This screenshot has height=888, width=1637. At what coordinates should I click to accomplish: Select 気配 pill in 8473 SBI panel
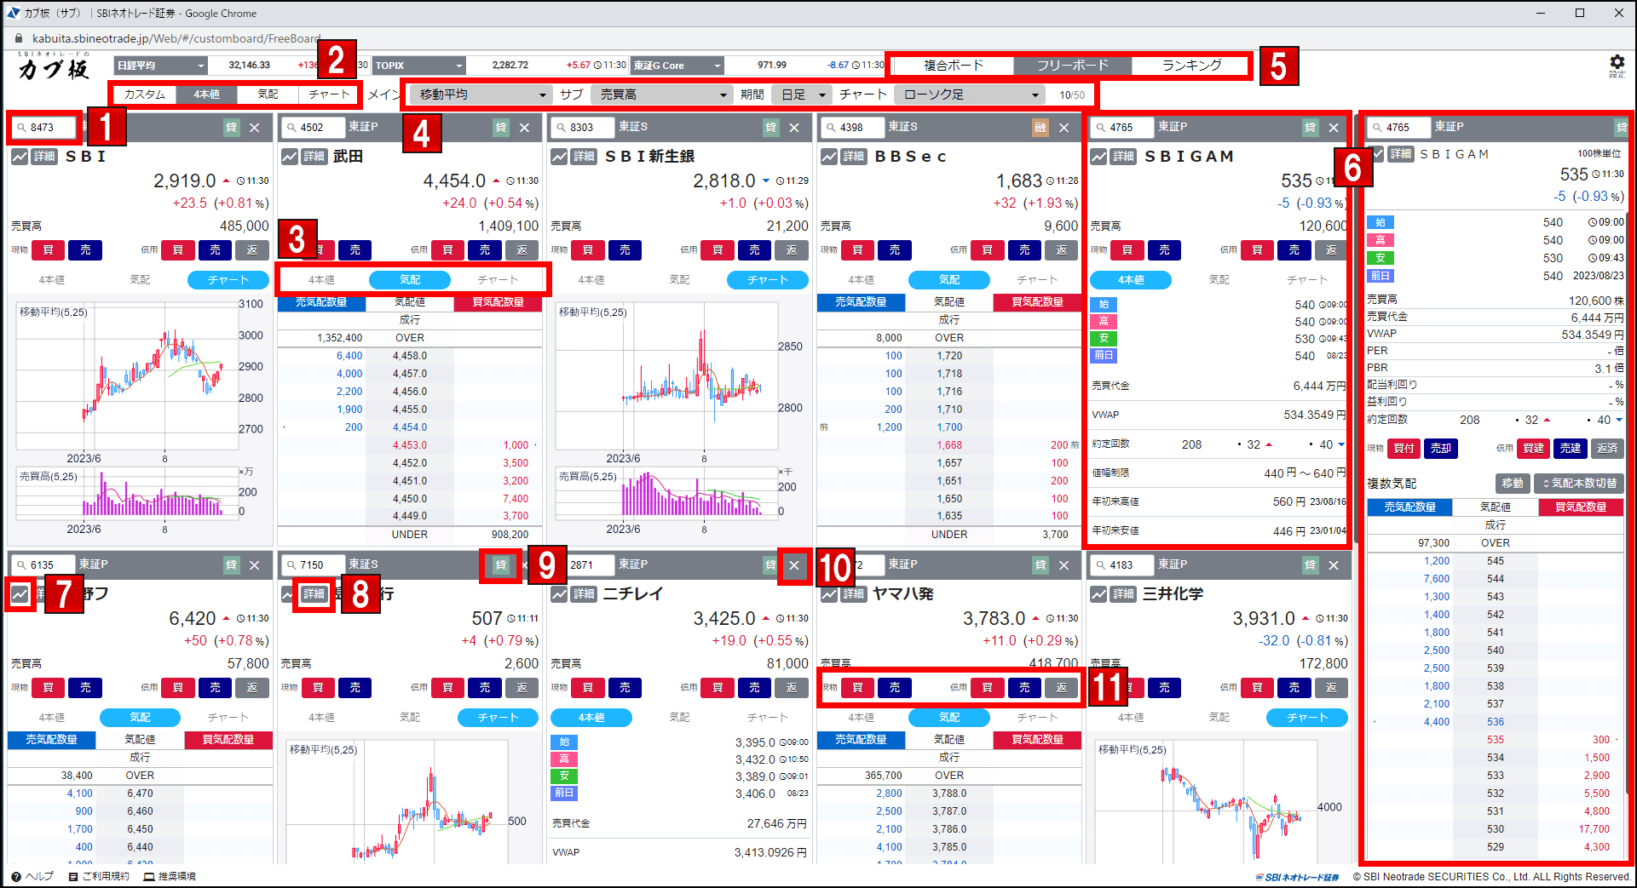tap(140, 280)
